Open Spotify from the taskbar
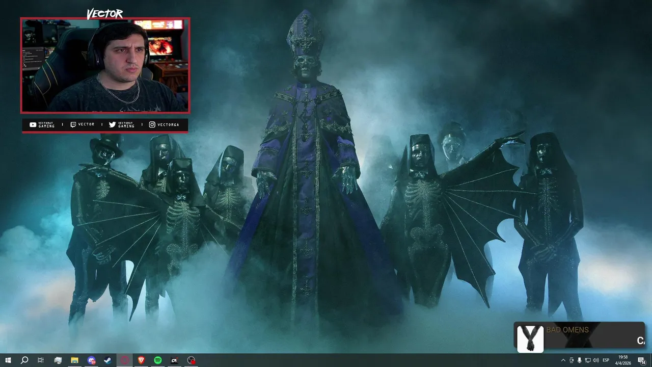This screenshot has height=367, width=652. tap(158, 360)
